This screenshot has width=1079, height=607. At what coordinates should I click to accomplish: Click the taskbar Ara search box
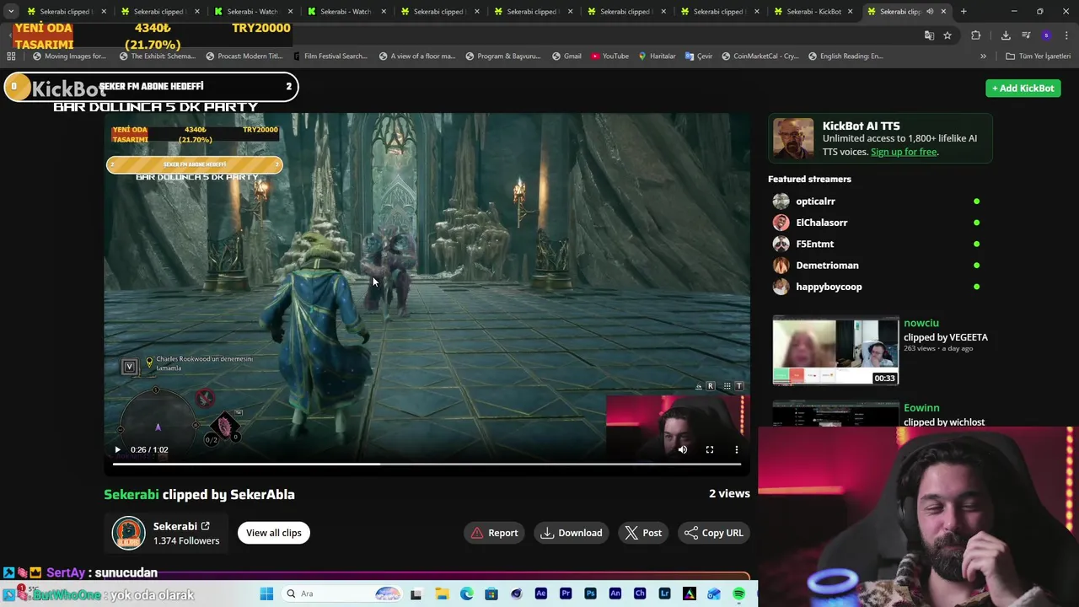341,594
